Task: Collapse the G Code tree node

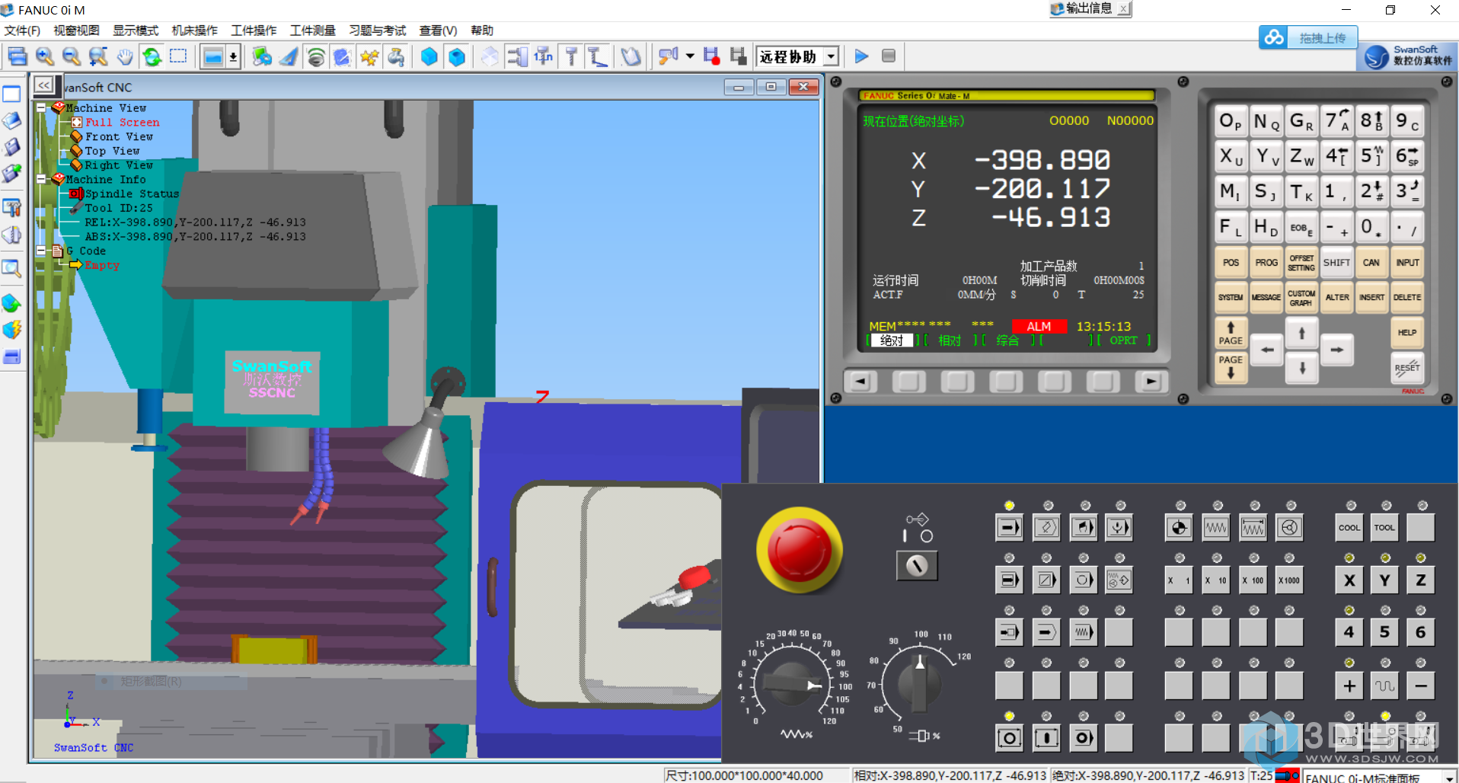Action: coord(41,251)
